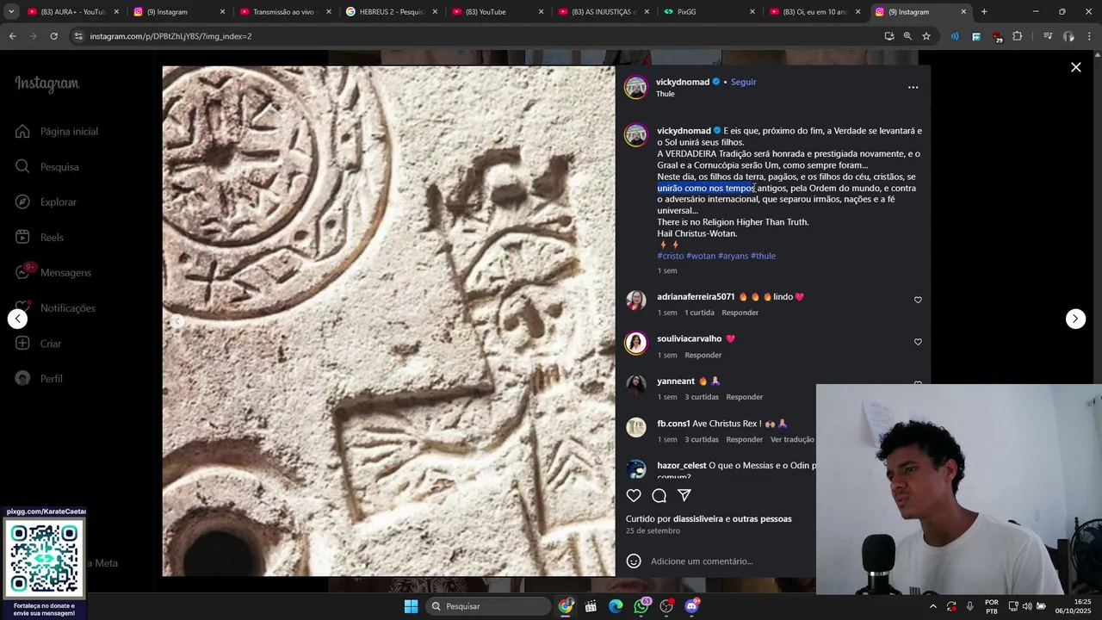Open volume control in system tray

(x=1026, y=606)
